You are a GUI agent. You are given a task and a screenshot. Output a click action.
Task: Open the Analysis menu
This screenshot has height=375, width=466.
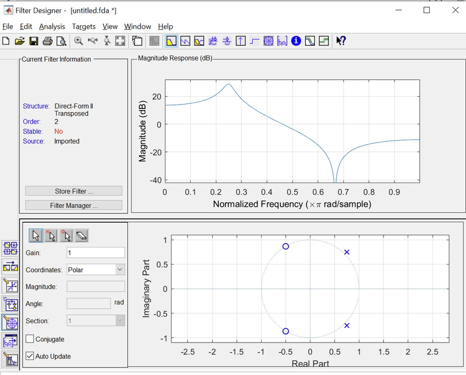pyautogui.click(x=52, y=26)
